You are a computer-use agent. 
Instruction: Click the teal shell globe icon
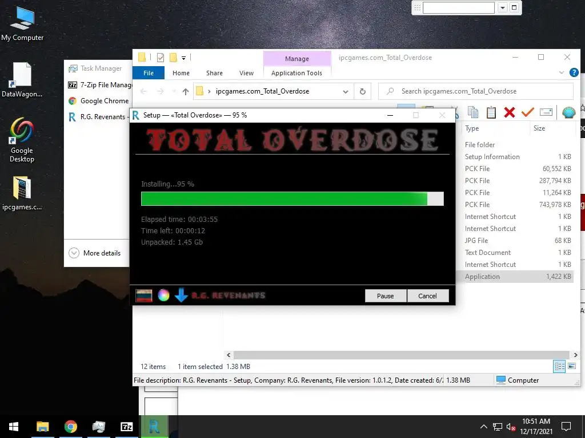(568, 112)
